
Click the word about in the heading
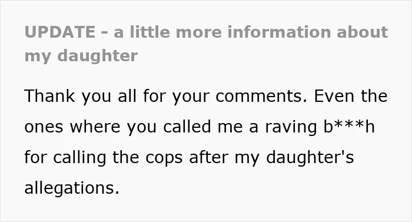[x=363, y=32]
